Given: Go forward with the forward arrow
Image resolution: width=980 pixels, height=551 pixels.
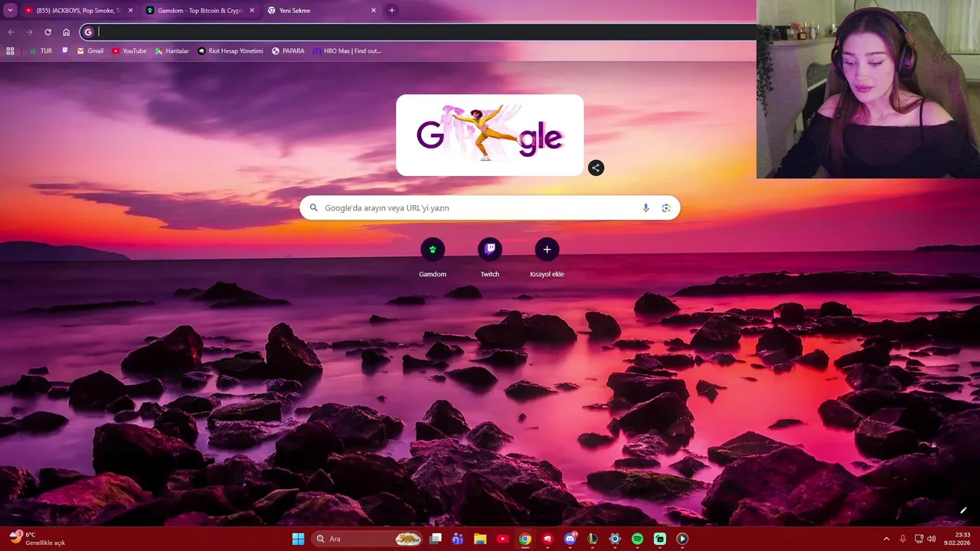Looking at the screenshot, I should (29, 32).
